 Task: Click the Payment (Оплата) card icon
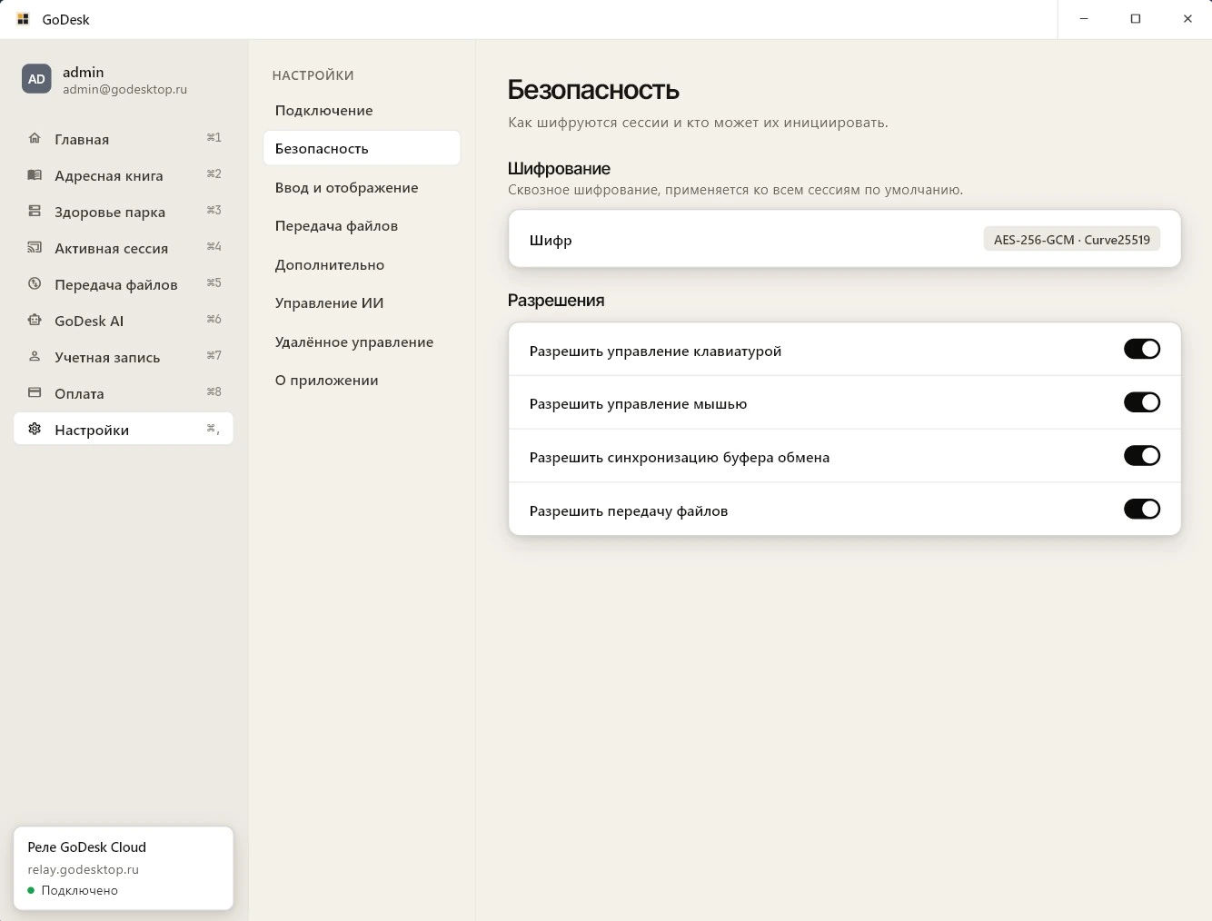(x=35, y=392)
